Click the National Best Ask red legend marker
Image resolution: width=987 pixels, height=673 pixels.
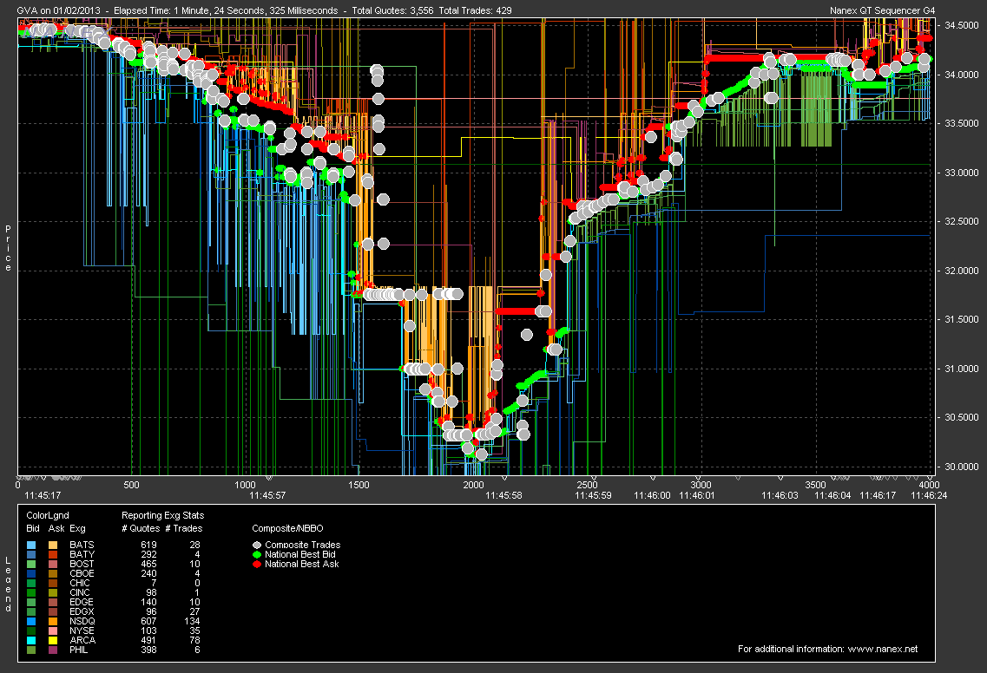257,565
